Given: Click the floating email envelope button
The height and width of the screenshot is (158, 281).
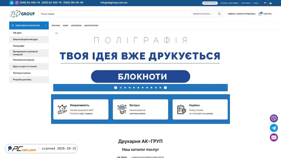Looking at the screenshot, I should 274,137.
